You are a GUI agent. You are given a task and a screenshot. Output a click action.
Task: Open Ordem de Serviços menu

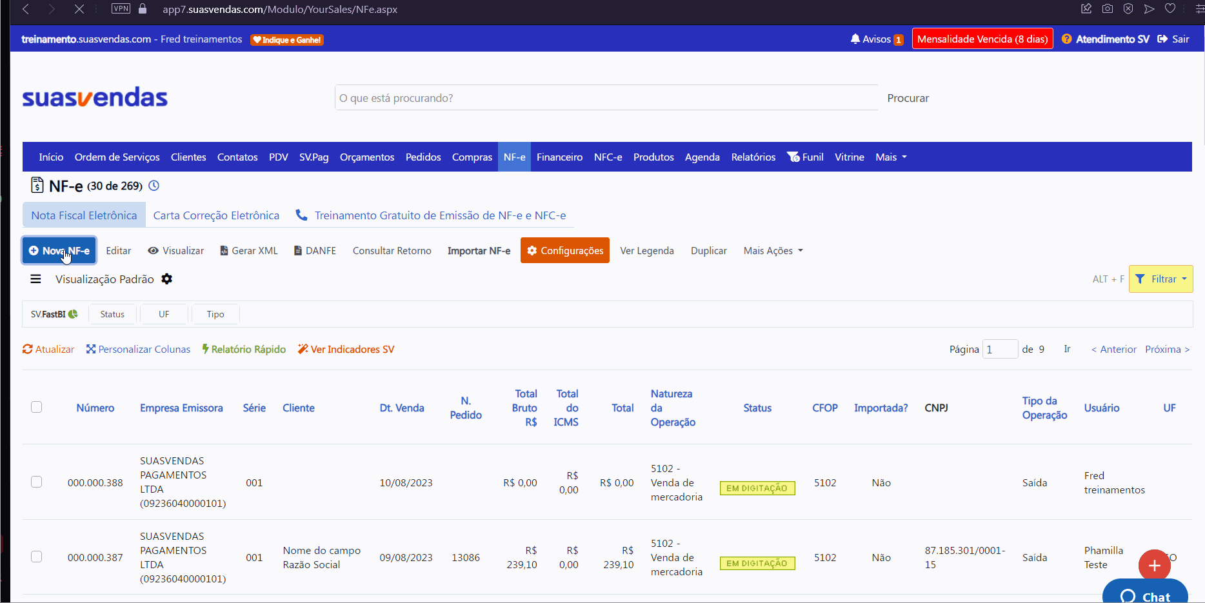(x=117, y=157)
